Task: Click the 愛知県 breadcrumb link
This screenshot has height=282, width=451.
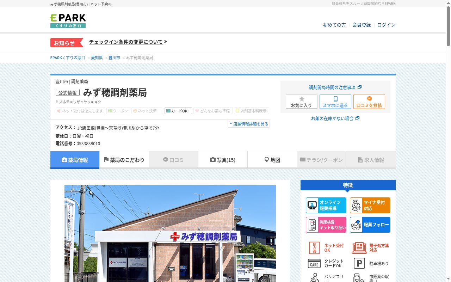Action: click(97, 57)
